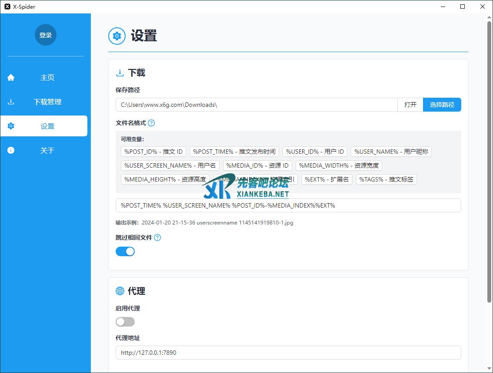
Task: Insert the %POST_ID% variable tag
Action: (x=153, y=152)
